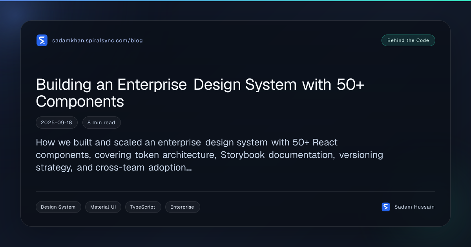This screenshot has height=247, width=471.
Task: Click the blue logo beside the blog URL
Action: 42,40
